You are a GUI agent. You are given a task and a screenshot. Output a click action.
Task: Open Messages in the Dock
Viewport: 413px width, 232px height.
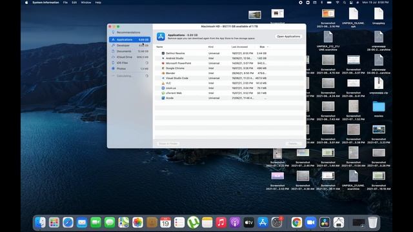110,222
